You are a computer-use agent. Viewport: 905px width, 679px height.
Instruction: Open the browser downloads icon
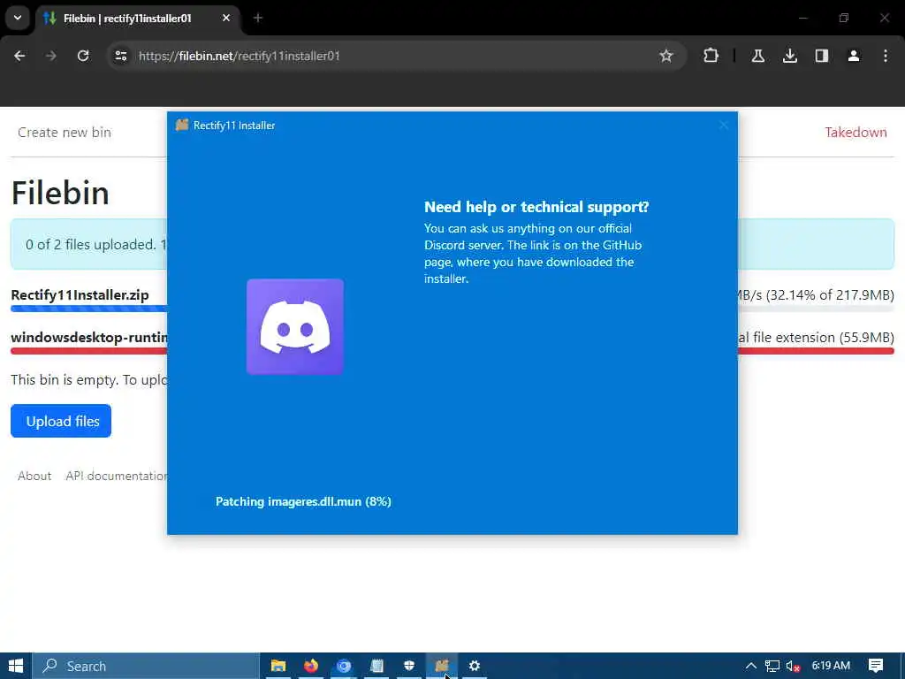[790, 56]
